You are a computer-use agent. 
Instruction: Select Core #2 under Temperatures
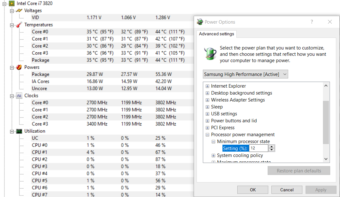pyautogui.click(x=112, y=46)
